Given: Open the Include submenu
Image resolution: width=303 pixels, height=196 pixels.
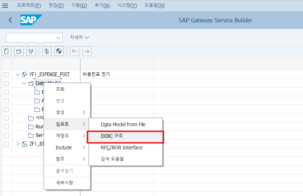Looking at the screenshot, I should coord(67,148).
